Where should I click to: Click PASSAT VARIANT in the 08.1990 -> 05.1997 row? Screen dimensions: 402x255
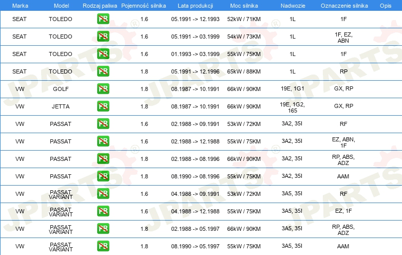tap(61, 247)
